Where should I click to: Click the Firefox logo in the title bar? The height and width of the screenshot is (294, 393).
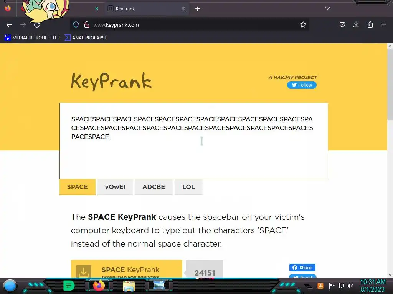(8, 8)
